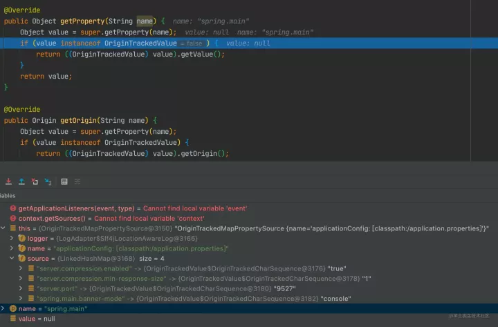Click the greyed Trace Current Stream Chain icon
The width and height of the screenshot is (498, 327).
77,181
